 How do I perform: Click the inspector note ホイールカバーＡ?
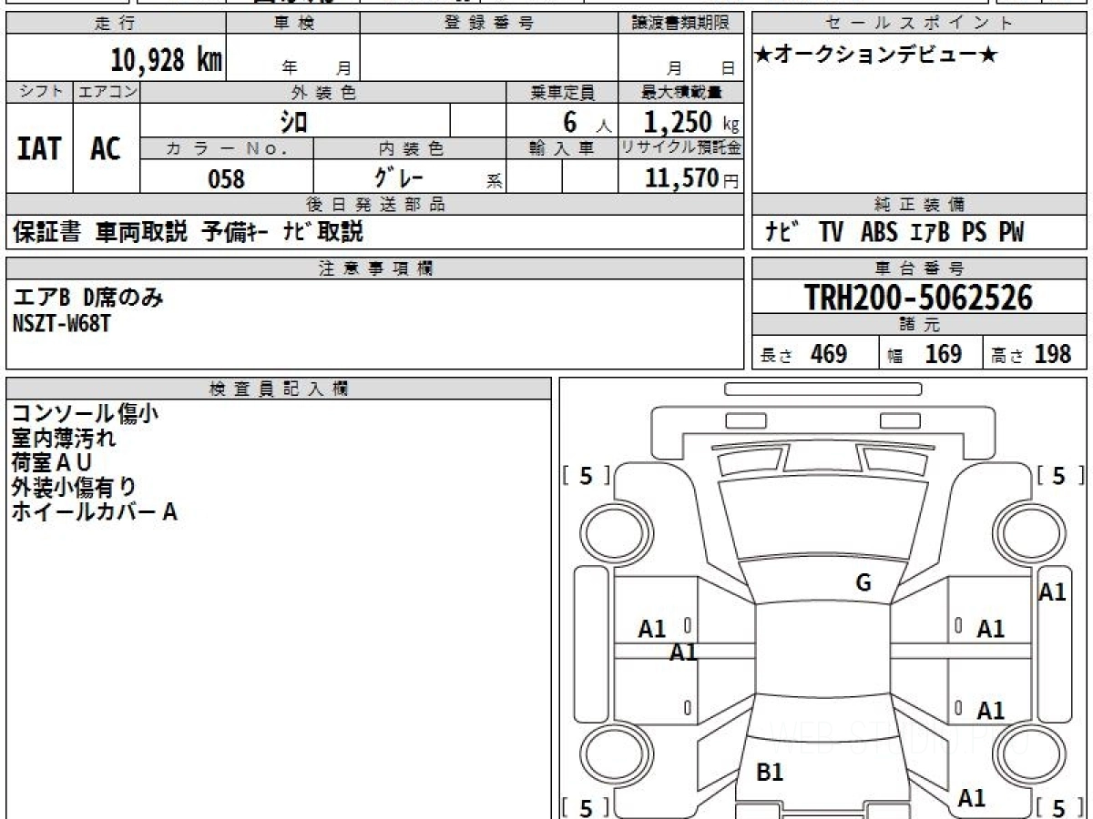coord(94,512)
